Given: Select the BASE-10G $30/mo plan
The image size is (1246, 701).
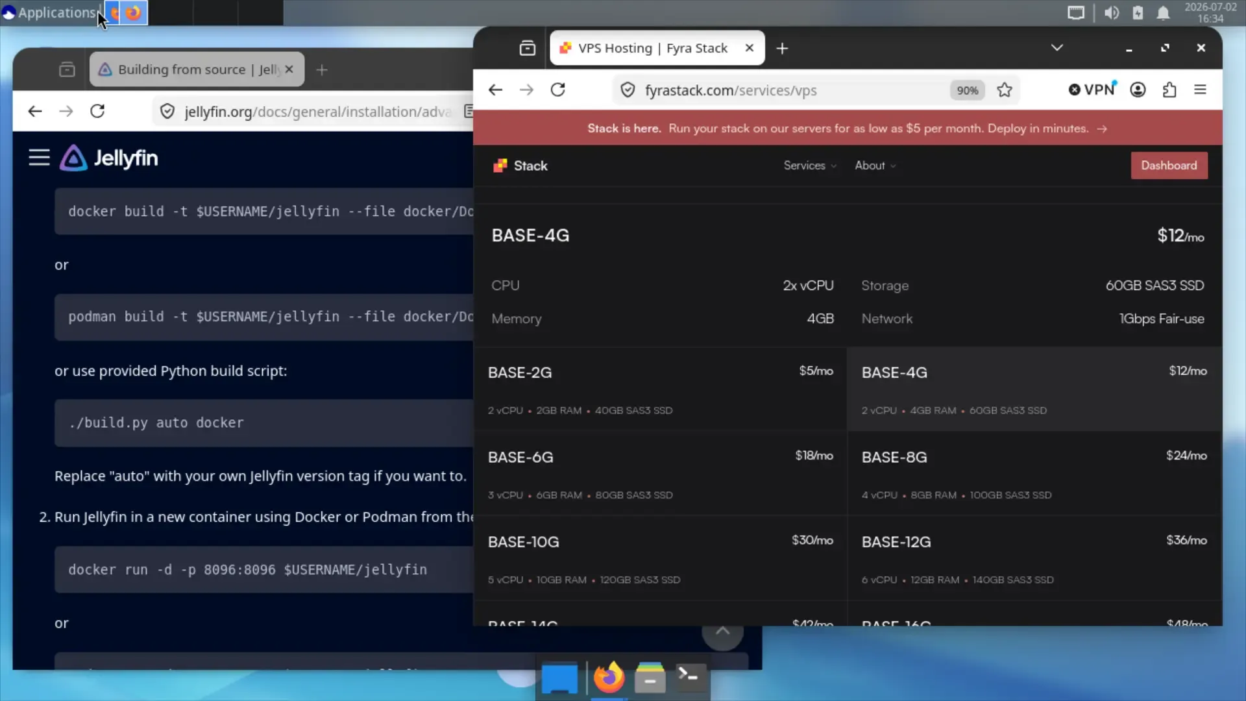Looking at the screenshot, I should coord(660,559).
